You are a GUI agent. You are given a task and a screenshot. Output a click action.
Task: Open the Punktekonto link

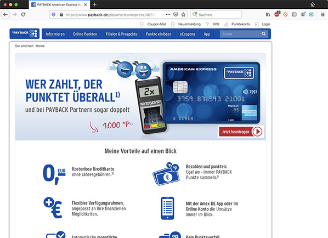coord(241,24)
